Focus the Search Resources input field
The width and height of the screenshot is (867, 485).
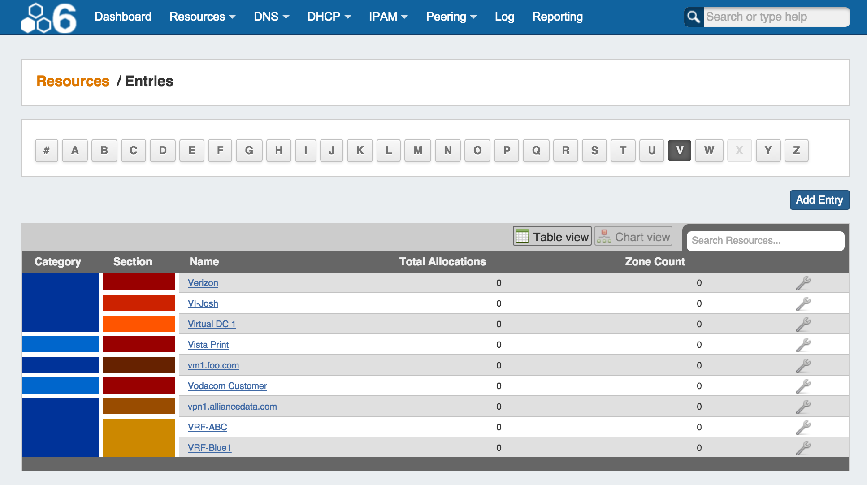[x=765, y=241]
